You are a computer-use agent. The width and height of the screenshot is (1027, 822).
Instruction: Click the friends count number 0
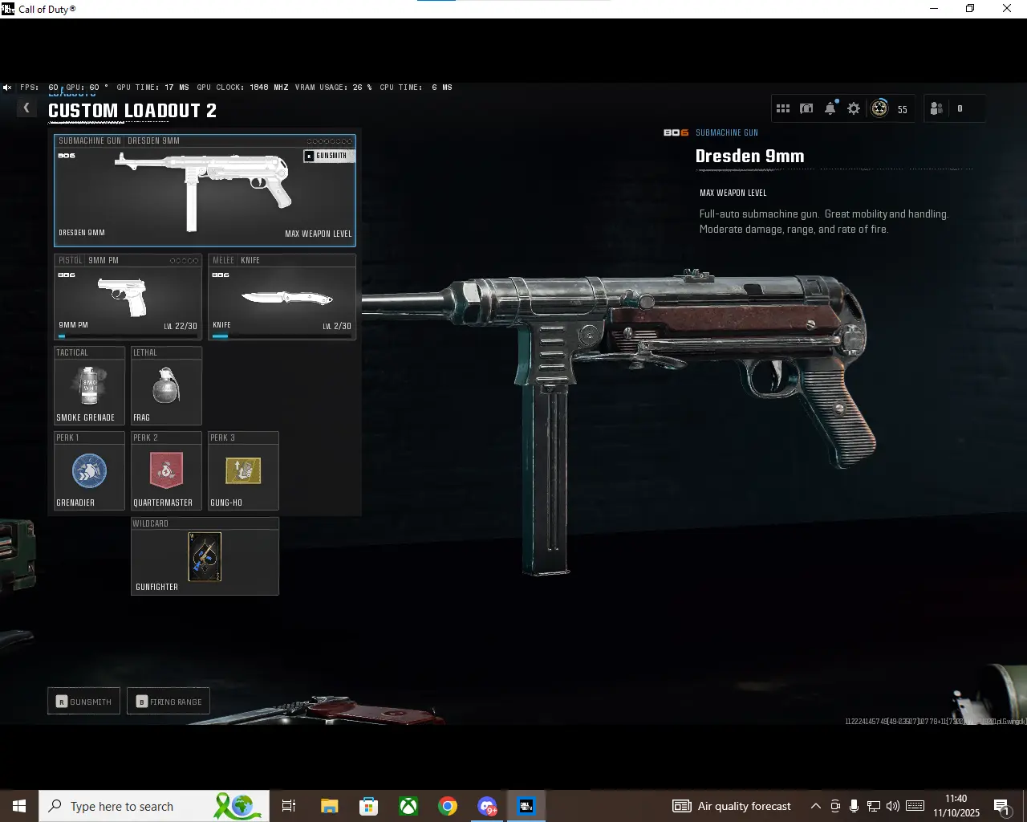960,108
